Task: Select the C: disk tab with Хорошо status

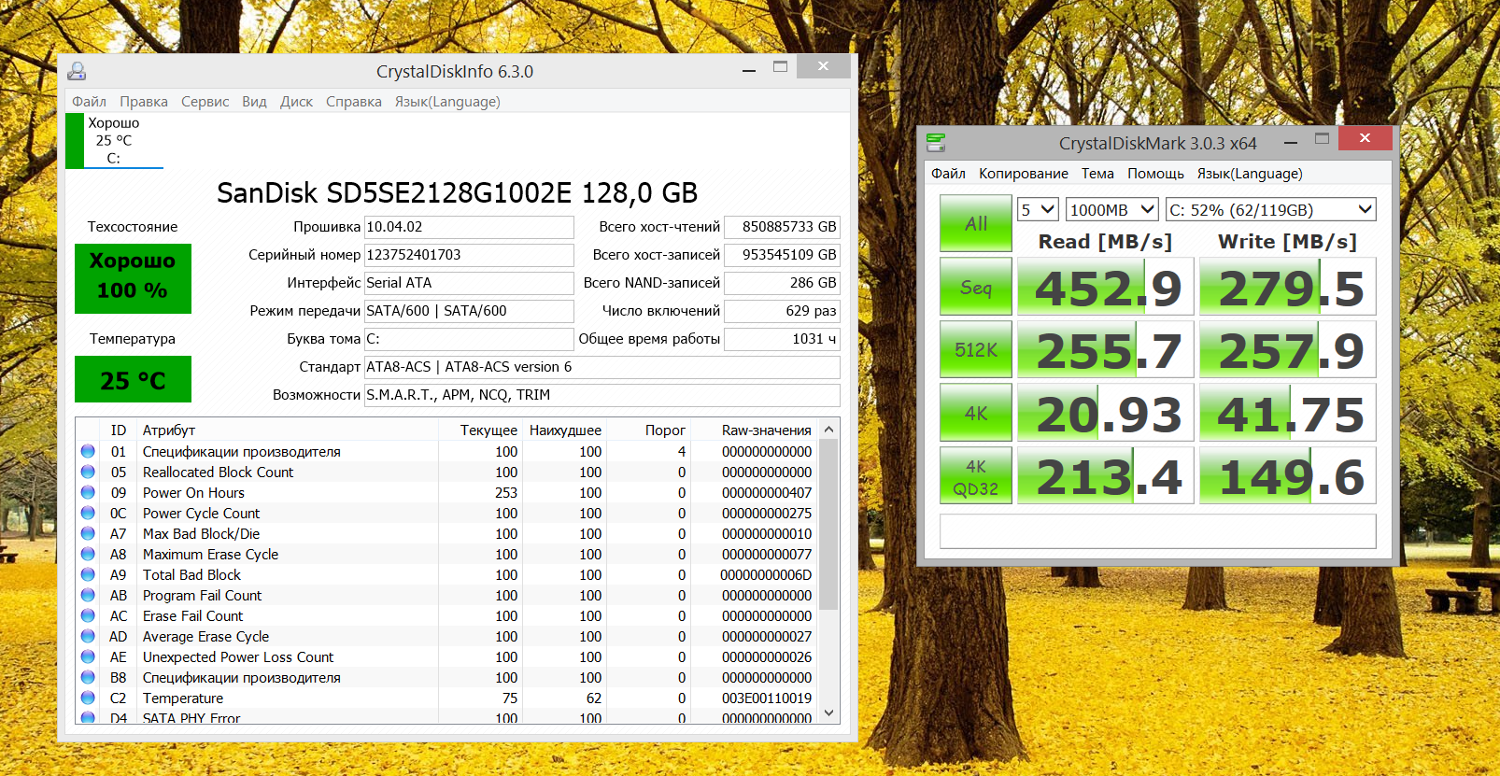Action: point(114,141)
